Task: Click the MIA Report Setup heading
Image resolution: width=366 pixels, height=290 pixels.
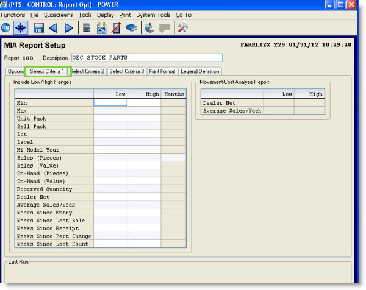Action: tap(35, 45)
